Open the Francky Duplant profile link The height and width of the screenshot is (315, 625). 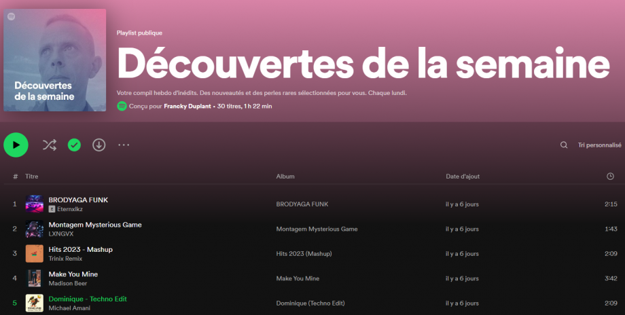[x=187, y=106]
